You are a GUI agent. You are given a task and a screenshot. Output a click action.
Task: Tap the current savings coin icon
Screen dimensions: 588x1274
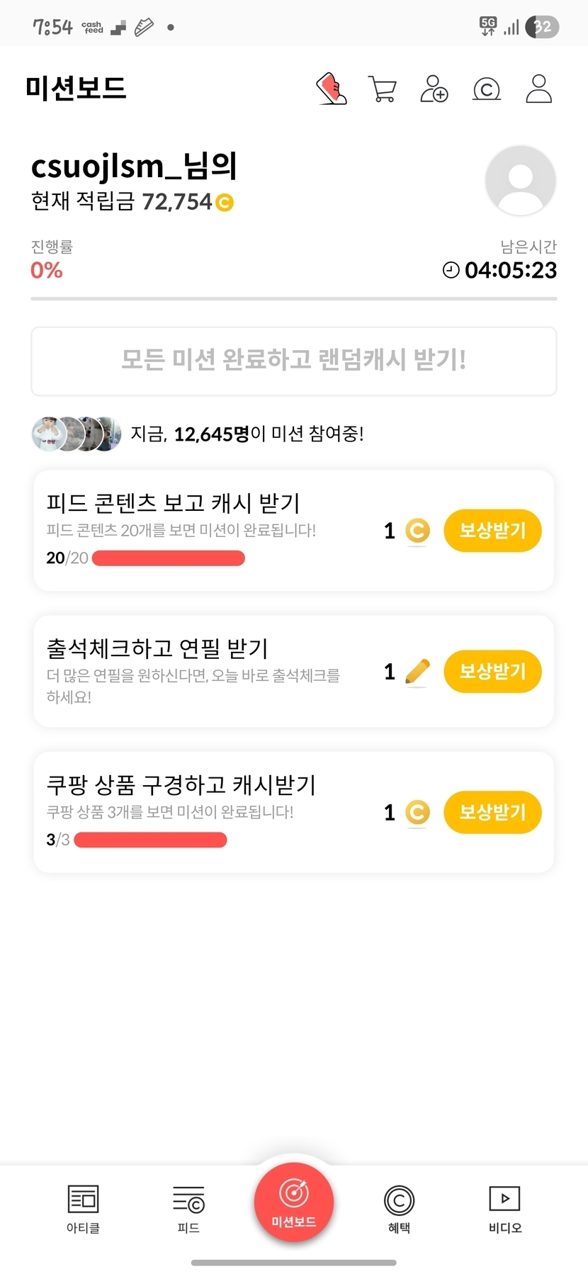coord(224,203)
